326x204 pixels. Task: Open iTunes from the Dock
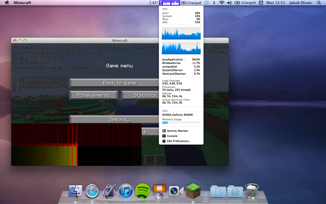126,191
